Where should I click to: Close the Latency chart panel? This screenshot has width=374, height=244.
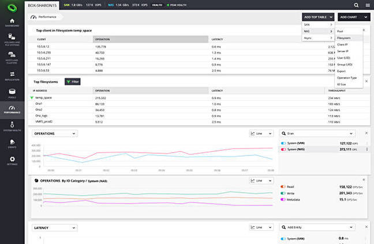pyautogui.click(x=366, y=227)
